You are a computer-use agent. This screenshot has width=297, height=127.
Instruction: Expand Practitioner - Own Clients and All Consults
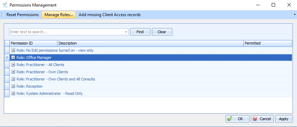click(x=13, y=79)
